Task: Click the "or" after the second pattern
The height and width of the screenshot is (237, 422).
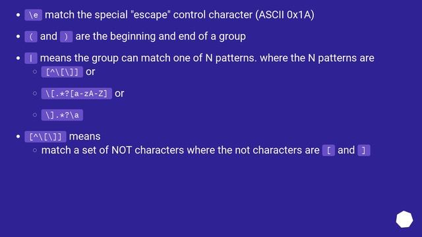Action: [x=119, y=93]
